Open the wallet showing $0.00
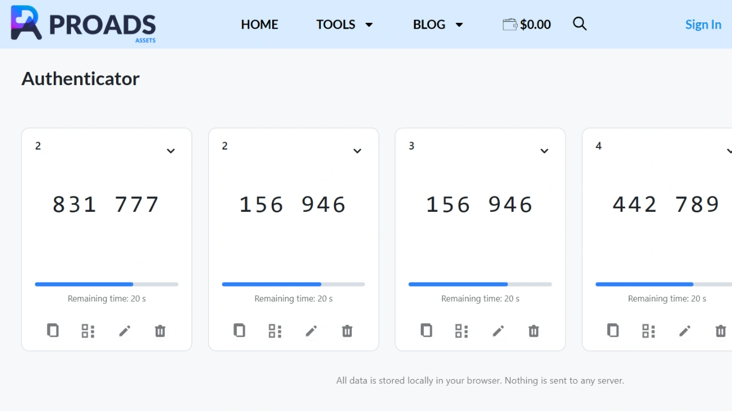 (x=526, y=25)
